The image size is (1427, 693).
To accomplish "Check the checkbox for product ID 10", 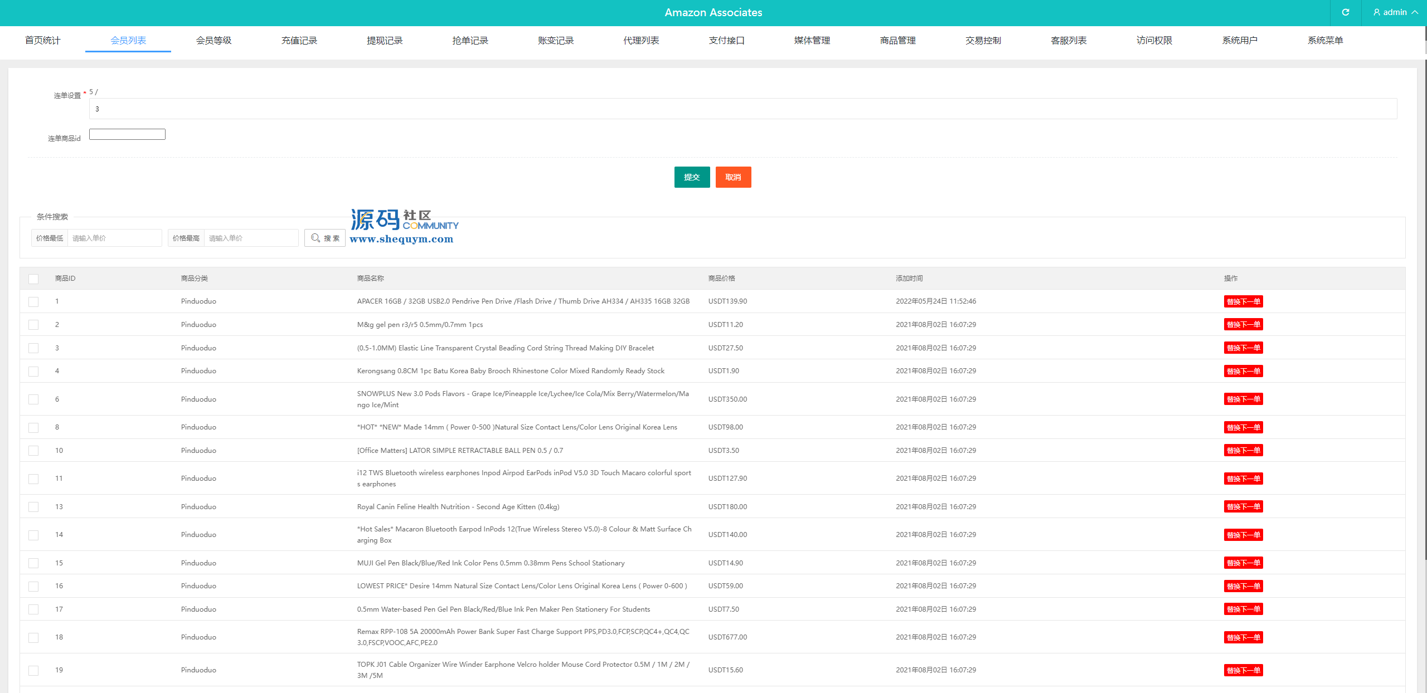I will [x=33, y=451].
